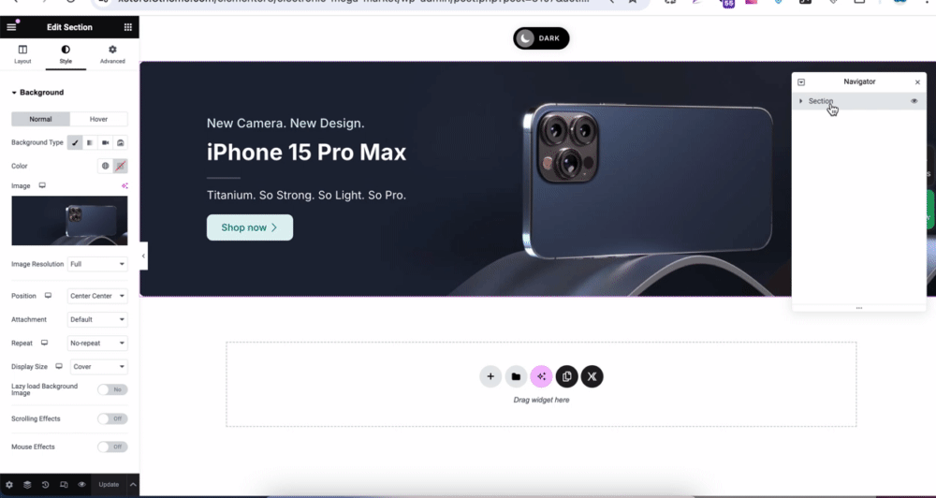The image size is (936, 498).
Task: Enable the Scrolling Effects switch
Action: [x=112, y=418]
